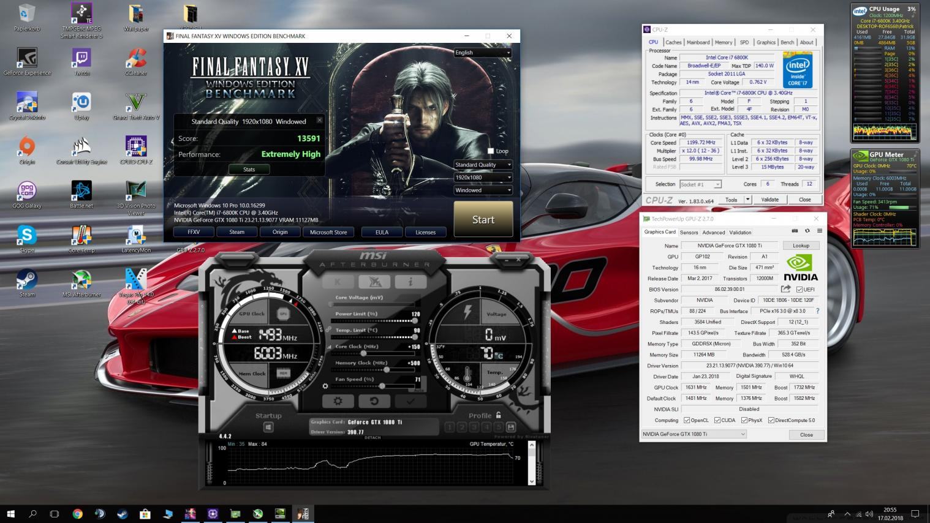
Task: Open Google Chrome from the taskbar
Action: point(77,514)
